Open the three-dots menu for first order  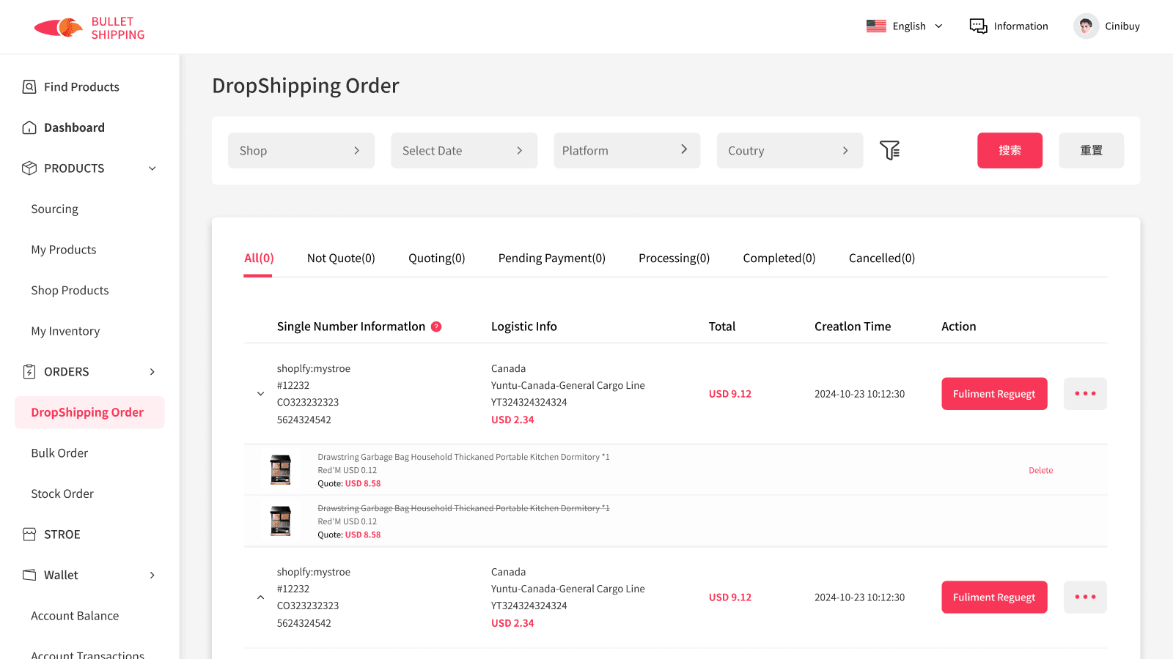(1085, 394)
